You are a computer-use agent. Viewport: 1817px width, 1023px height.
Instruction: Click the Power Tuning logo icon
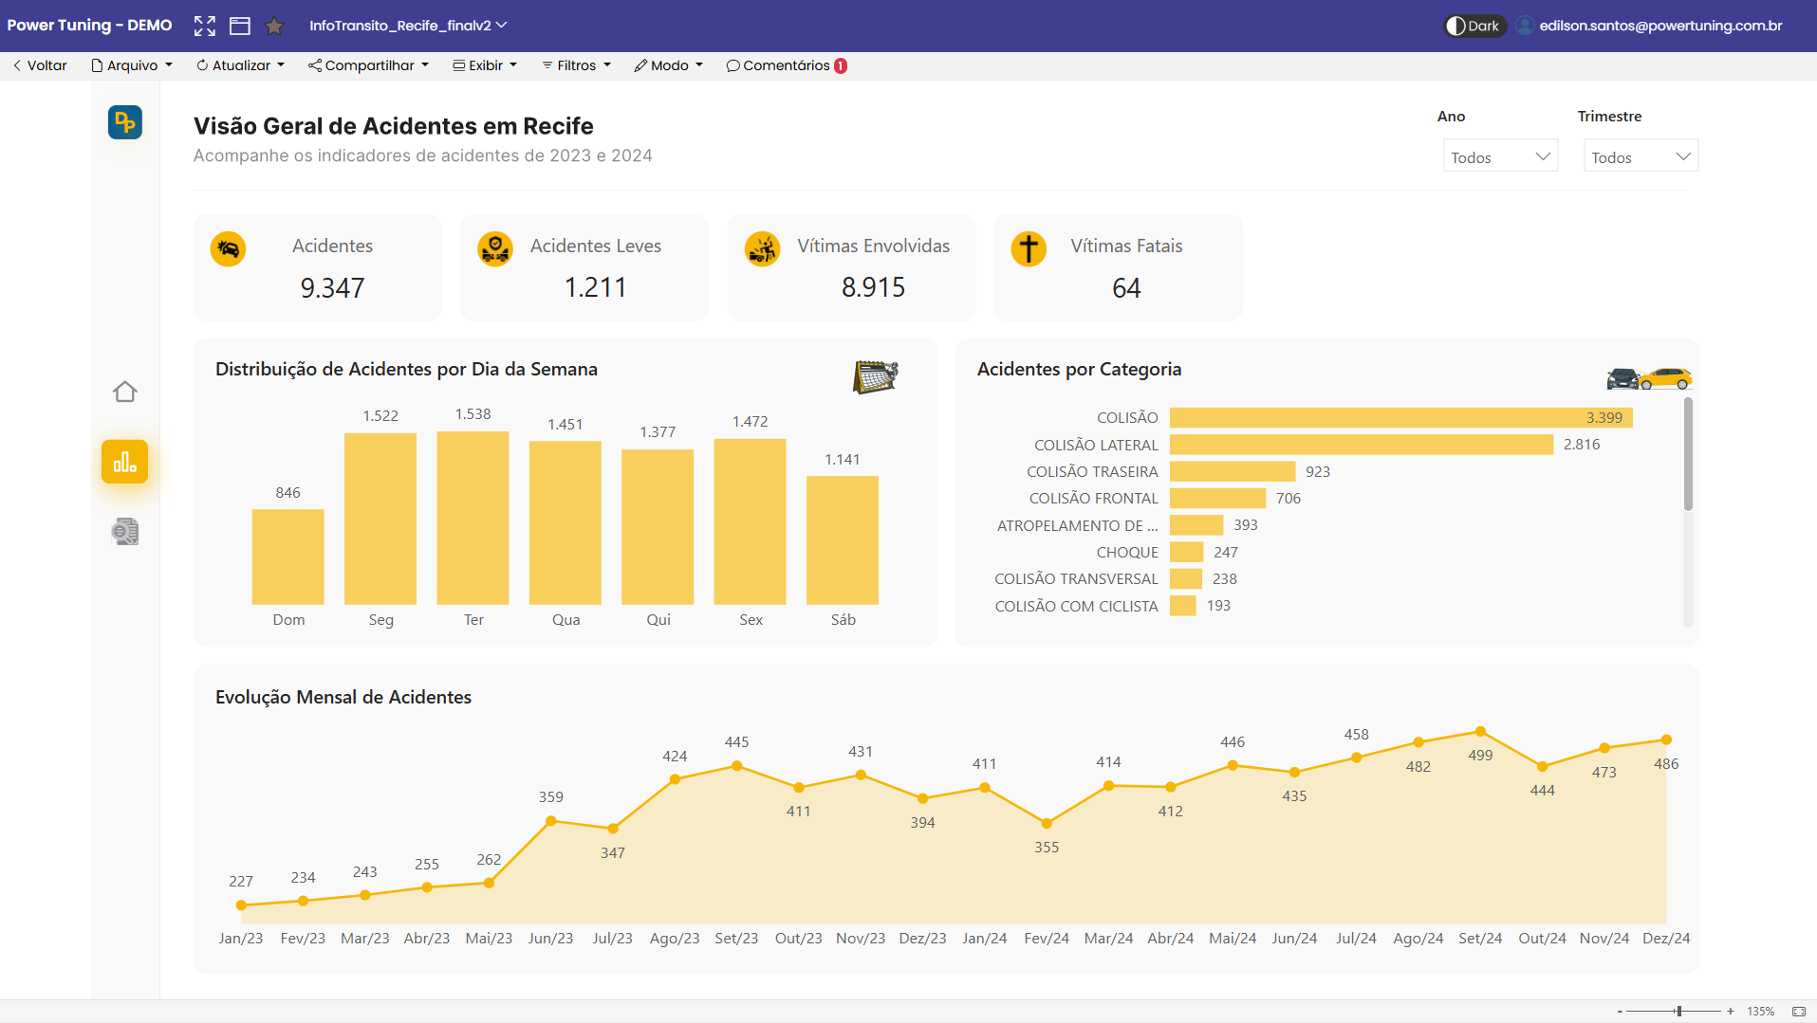125,122
